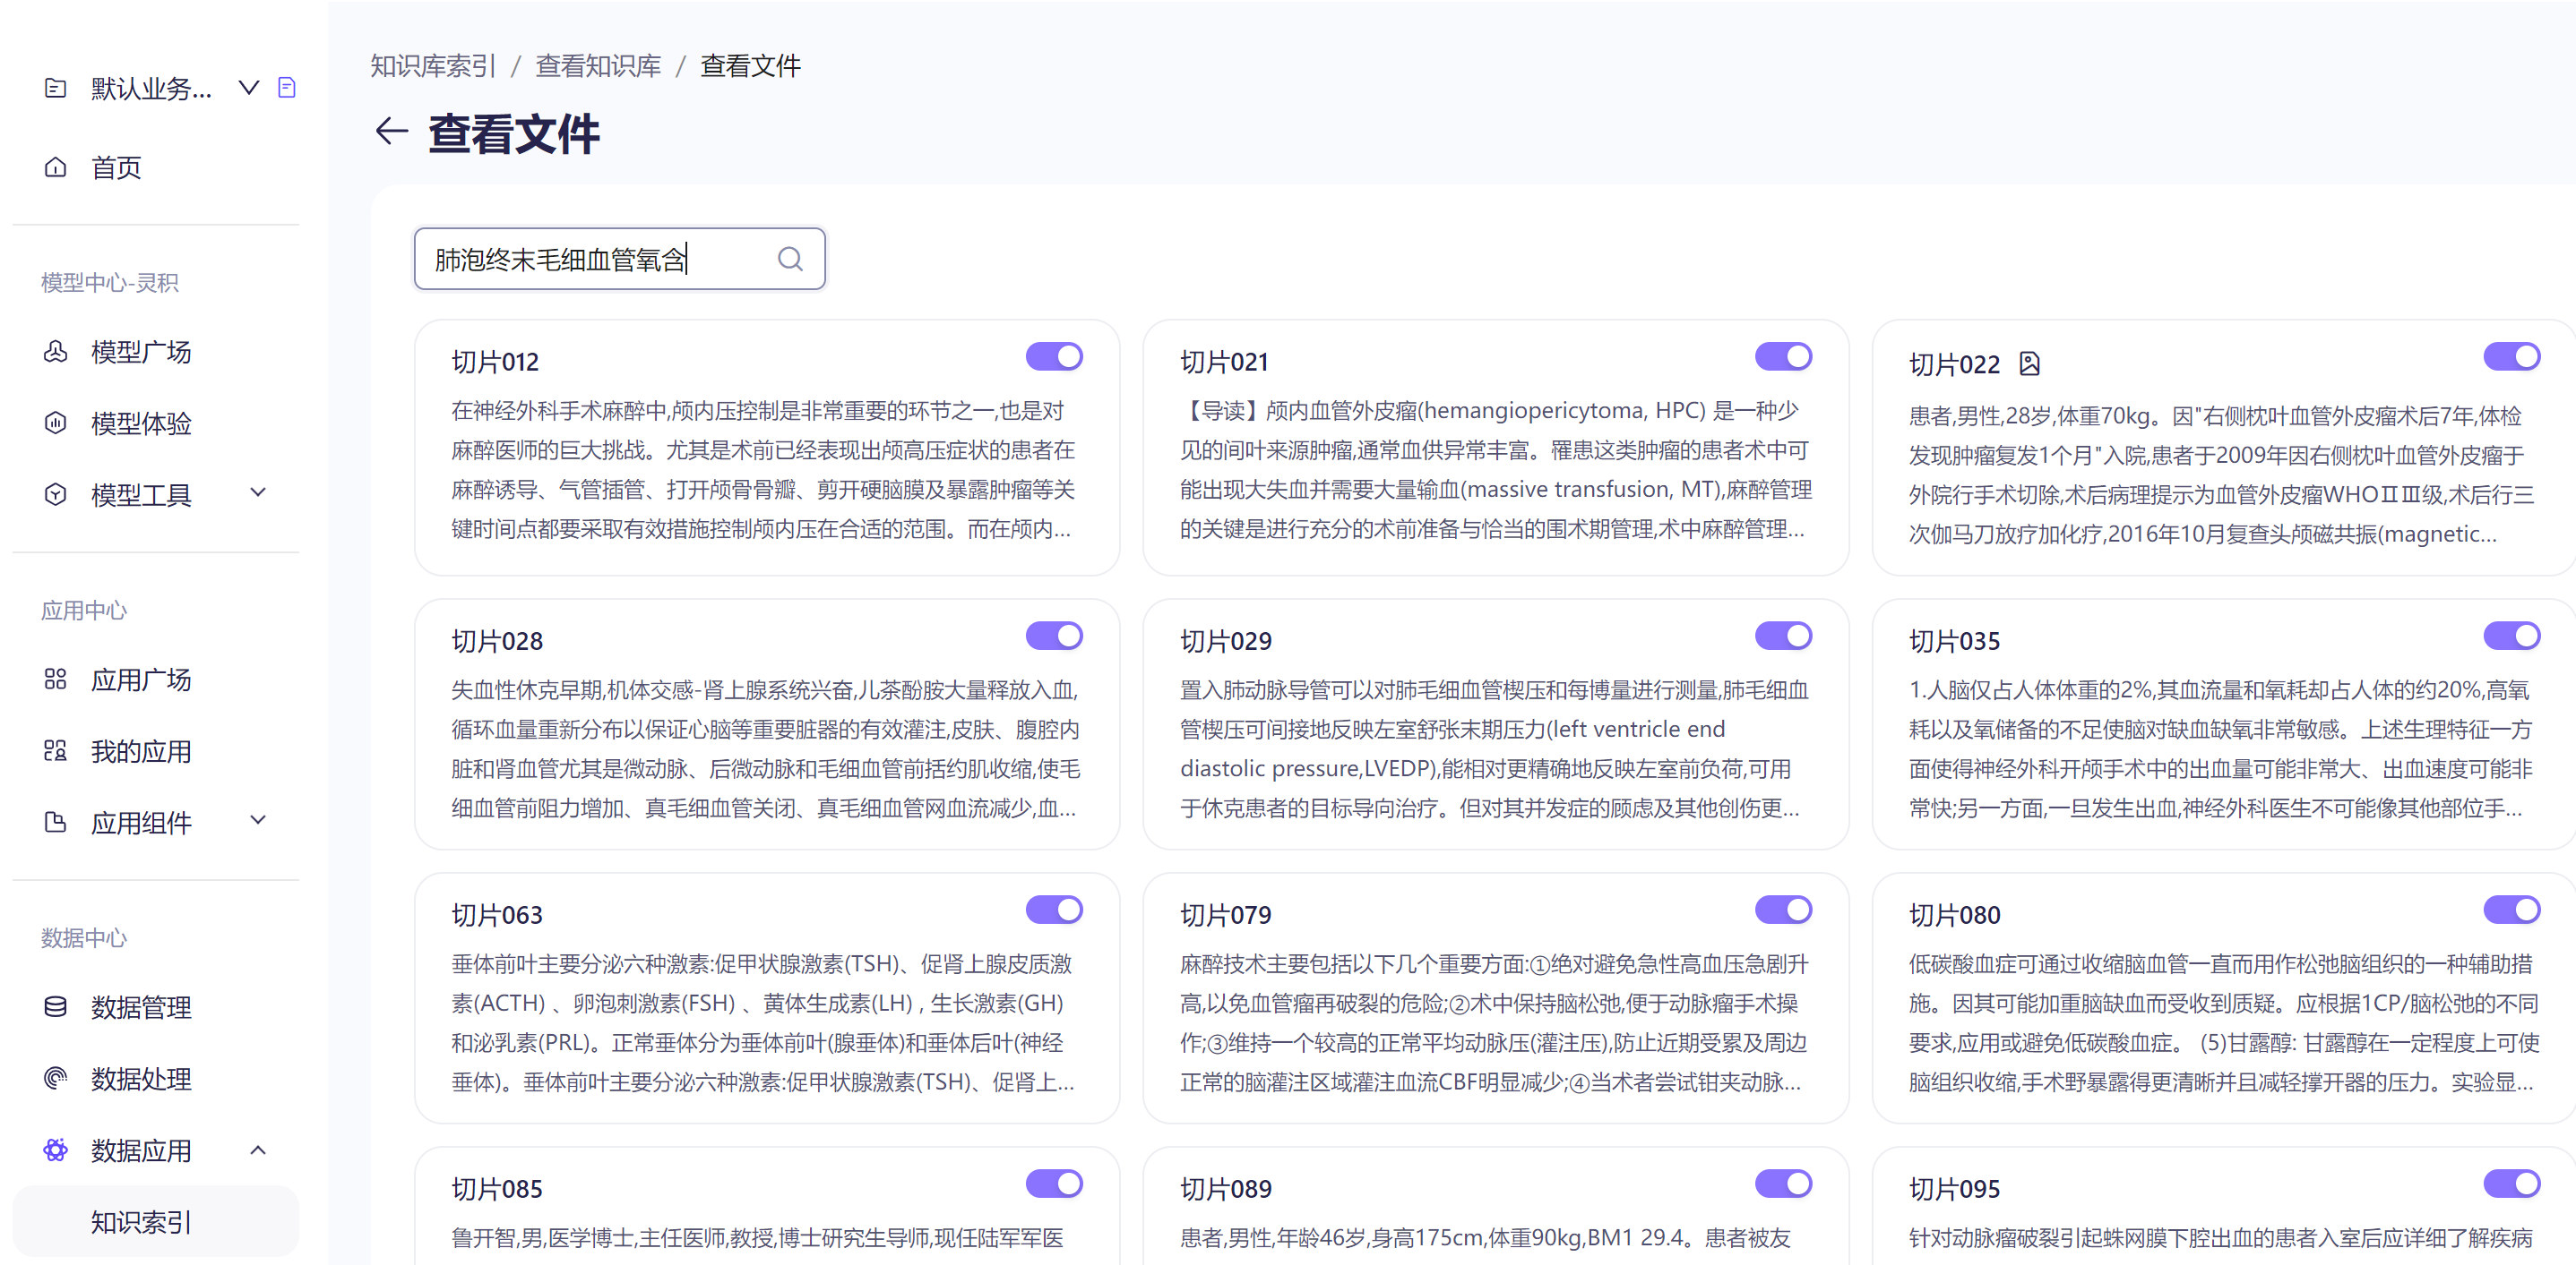
Task: Disable the 切片022 switch
Action: (x=2511, y=356)
